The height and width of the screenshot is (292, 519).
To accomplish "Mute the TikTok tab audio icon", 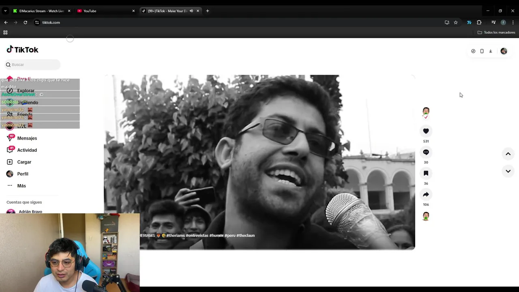I will pyautogui.click(x=191, y=11).
